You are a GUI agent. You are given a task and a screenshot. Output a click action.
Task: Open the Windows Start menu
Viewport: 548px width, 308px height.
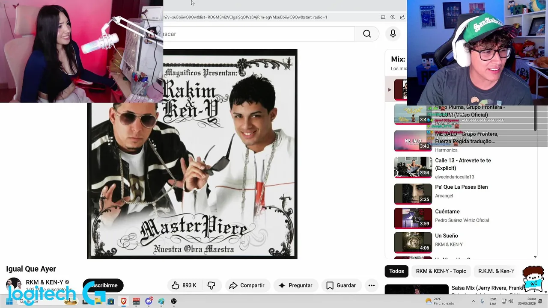9,301
